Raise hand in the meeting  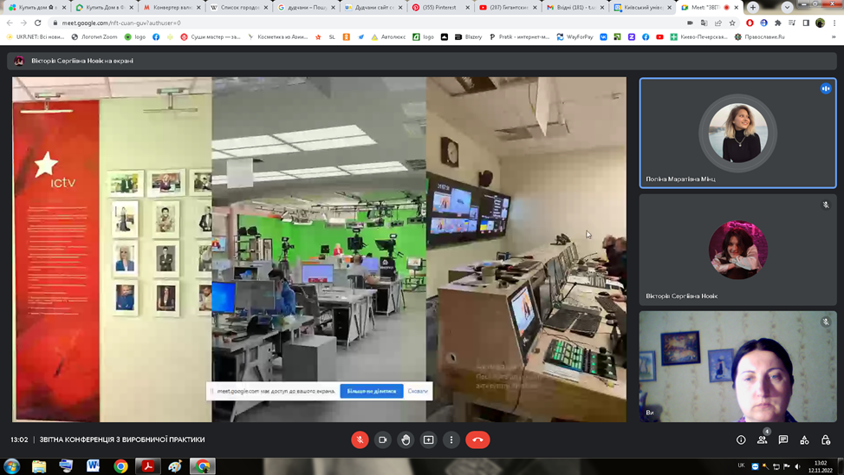[406, 439]
